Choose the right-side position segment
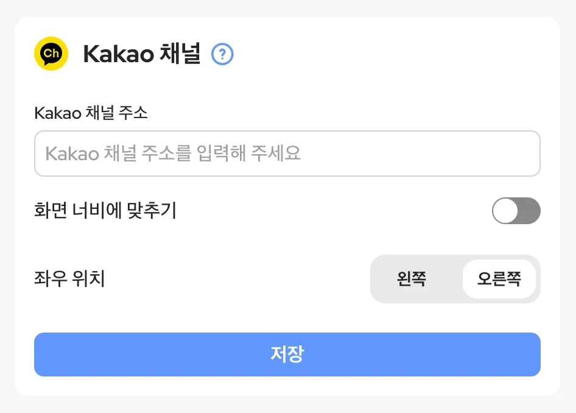The width and height of the screenshot is (576, 413). click(x=499, y=279)
